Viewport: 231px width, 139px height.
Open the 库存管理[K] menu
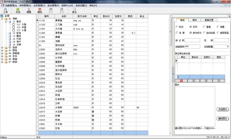point(25,5)
